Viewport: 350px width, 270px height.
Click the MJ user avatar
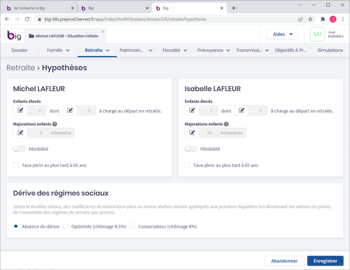318,34
